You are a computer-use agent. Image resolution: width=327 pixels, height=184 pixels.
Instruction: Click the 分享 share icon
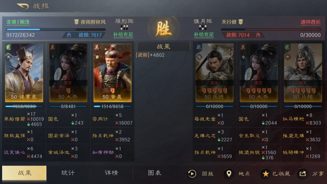coord(302,173)
